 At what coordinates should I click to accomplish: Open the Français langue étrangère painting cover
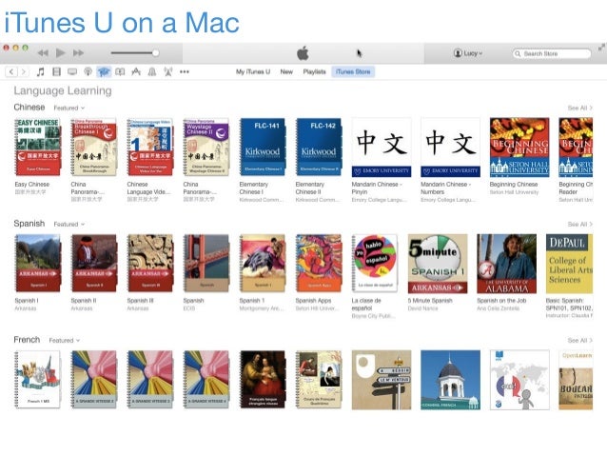coord(262,379)
